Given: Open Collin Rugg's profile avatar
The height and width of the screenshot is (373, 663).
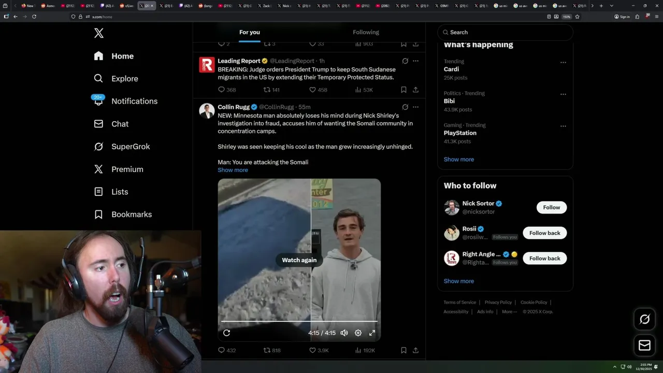Looking at the screenshot, I should click(207, 111).
